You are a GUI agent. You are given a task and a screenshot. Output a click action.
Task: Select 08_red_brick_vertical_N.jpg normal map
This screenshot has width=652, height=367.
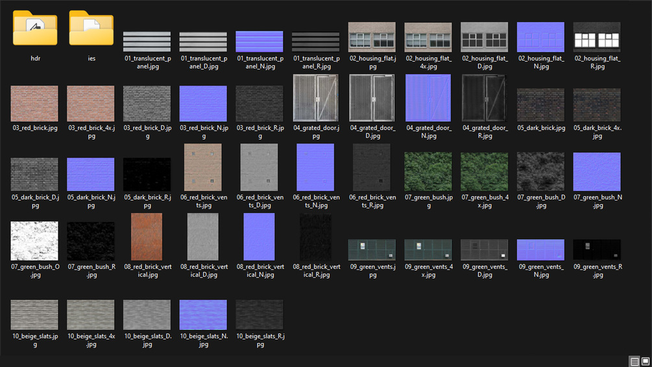click(259, 236)
